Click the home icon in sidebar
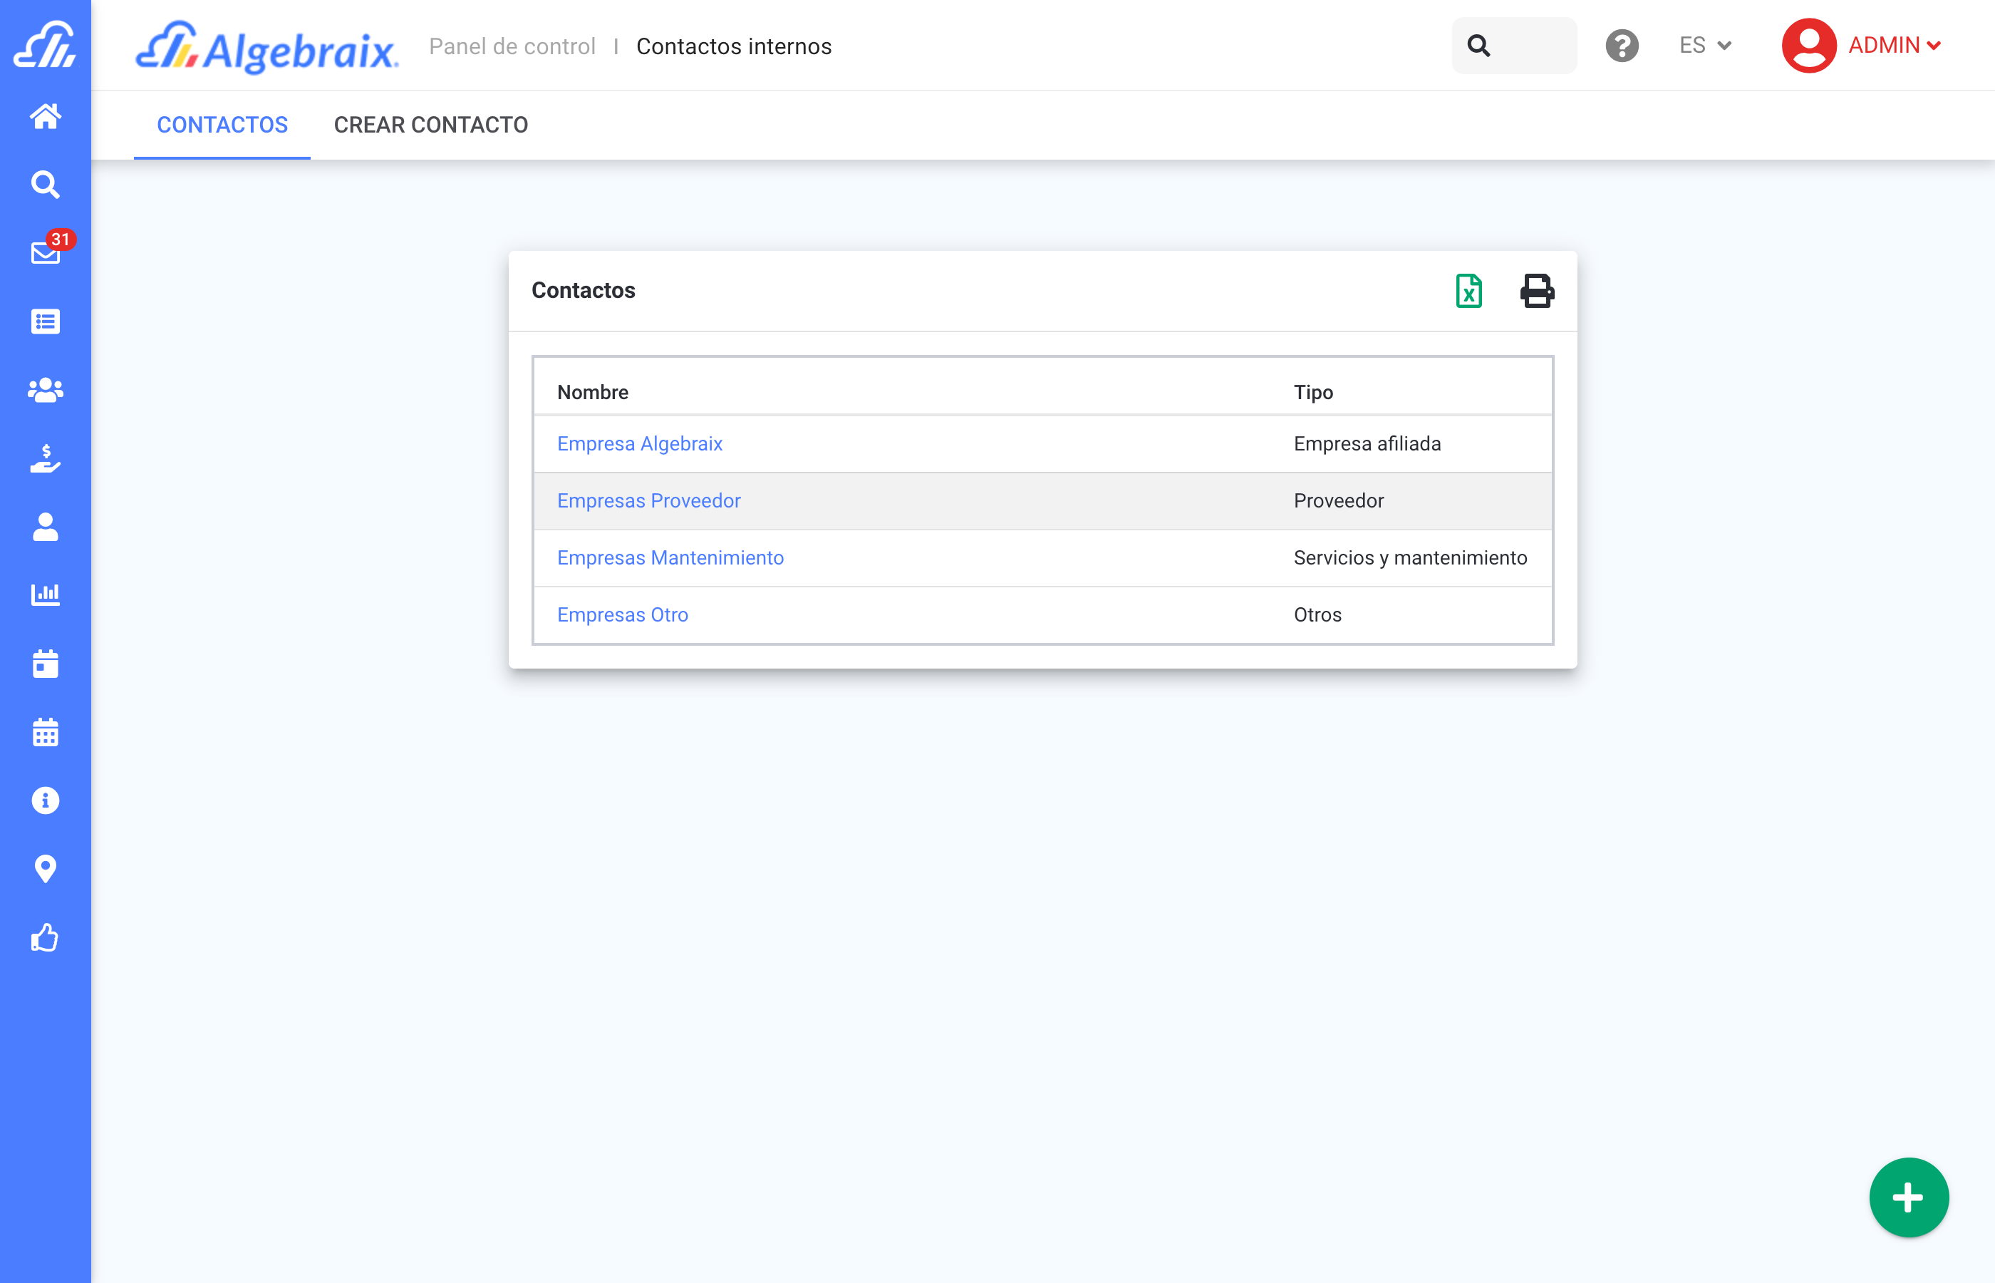 45,115
